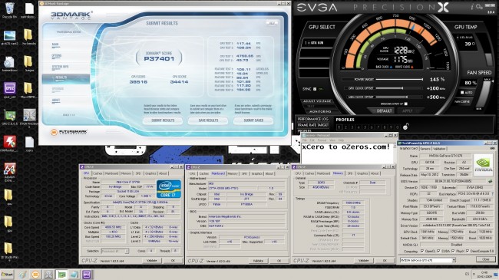Enable the AUTO fan speed checkbox

[462, 93]
